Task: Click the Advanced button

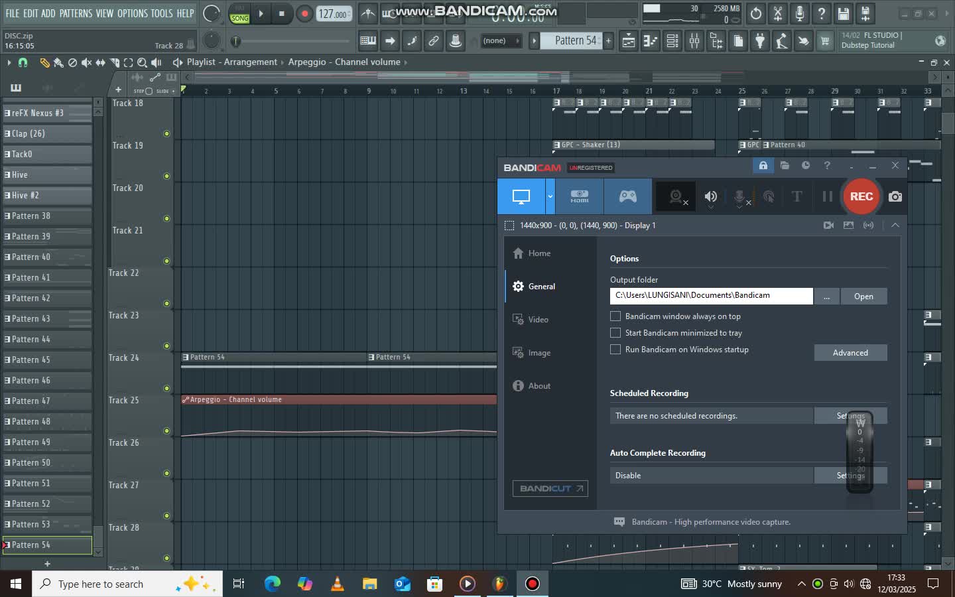Action: click(x=850, y=353)
